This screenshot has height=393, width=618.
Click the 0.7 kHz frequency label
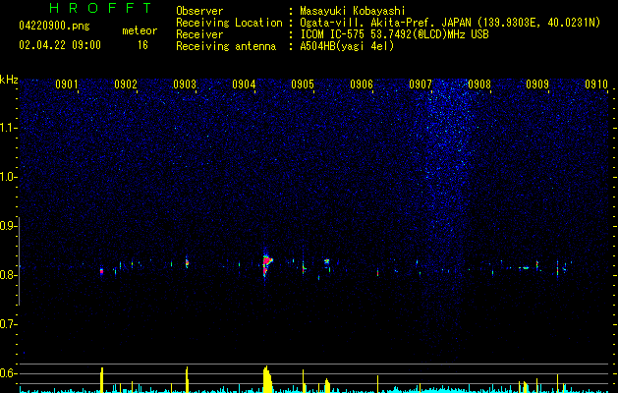[8, 324]
